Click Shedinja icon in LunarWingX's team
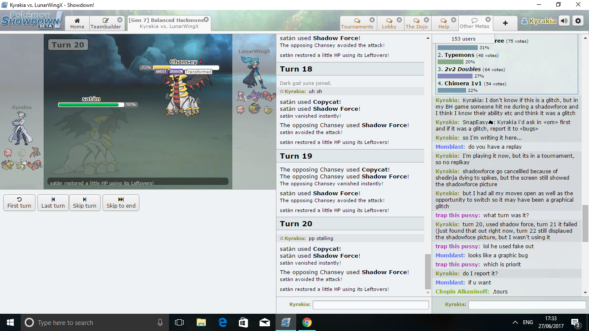The height and width of the screenshot is (331, 589). tap(269, 109)
